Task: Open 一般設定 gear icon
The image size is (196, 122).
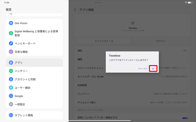Action: 11,104
